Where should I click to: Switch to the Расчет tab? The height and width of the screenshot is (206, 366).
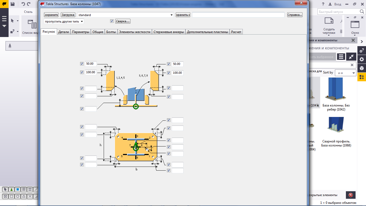tap(236, 32)
